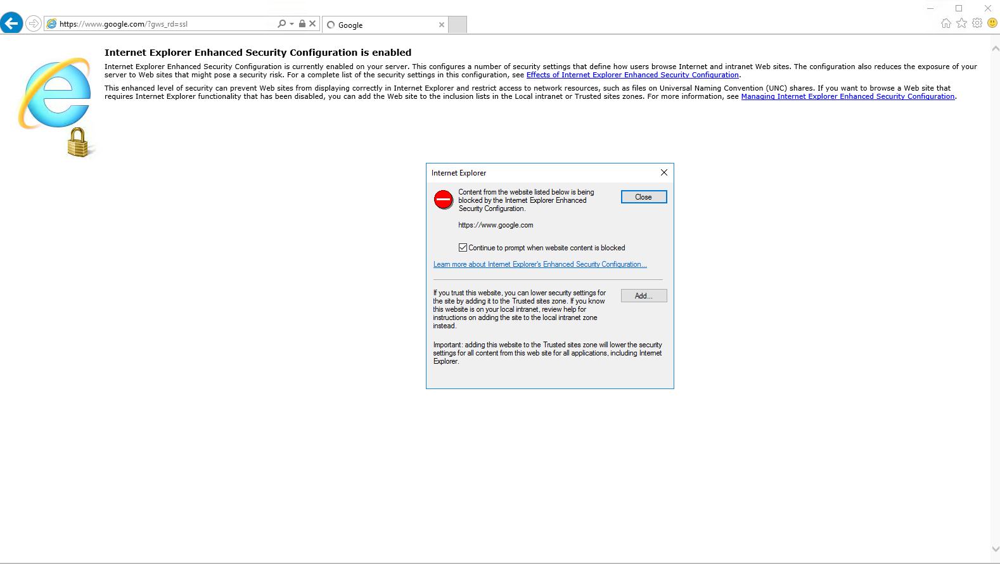Open a new tab
This screenshot has height=564, width=1000.
pyautogui.click(x=458, y=25)
